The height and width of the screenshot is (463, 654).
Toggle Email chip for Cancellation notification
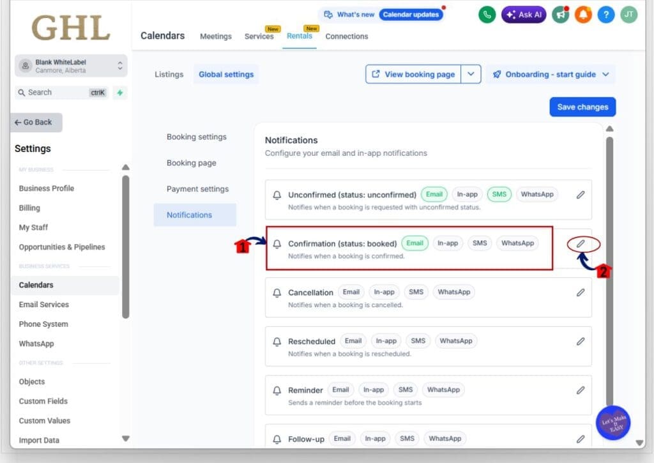351,292
